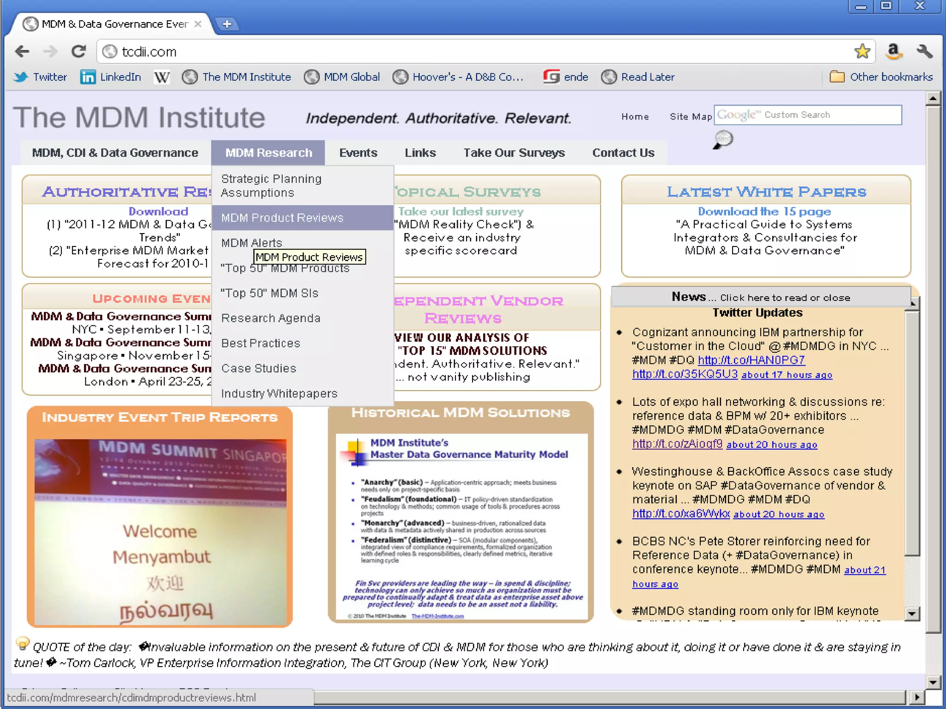946x709 pixels.
Task: Click the Download the 15 page link
Action: 764,211
